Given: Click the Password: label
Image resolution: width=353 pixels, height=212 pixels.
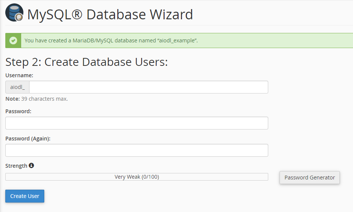Looking at the screenshot, I should point(19,111).
